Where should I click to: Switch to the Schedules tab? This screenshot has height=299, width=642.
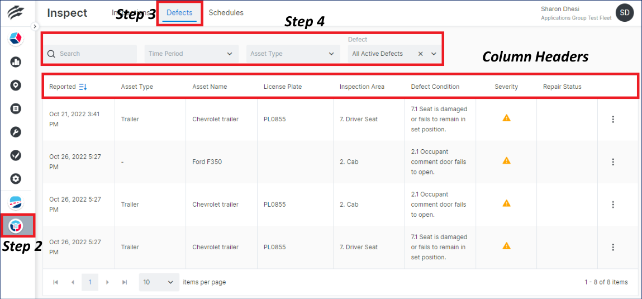coord(226,13)
